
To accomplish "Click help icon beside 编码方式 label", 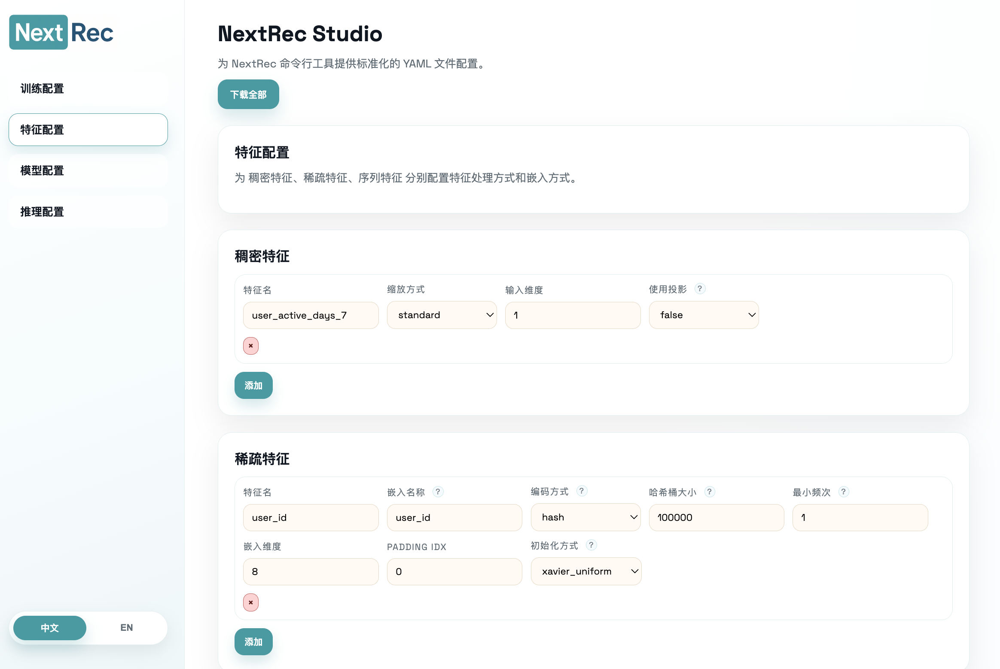I will tap(582, 490).
